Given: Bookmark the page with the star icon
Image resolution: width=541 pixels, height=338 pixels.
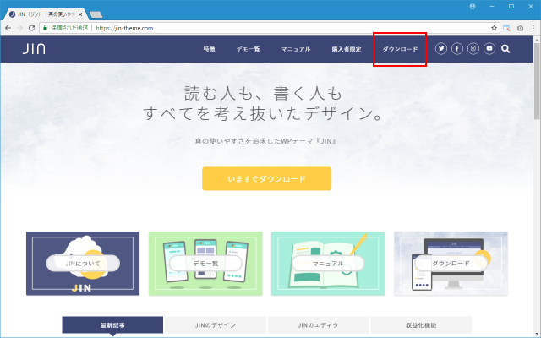Looking at the screenshot, I should click(494, 28).
